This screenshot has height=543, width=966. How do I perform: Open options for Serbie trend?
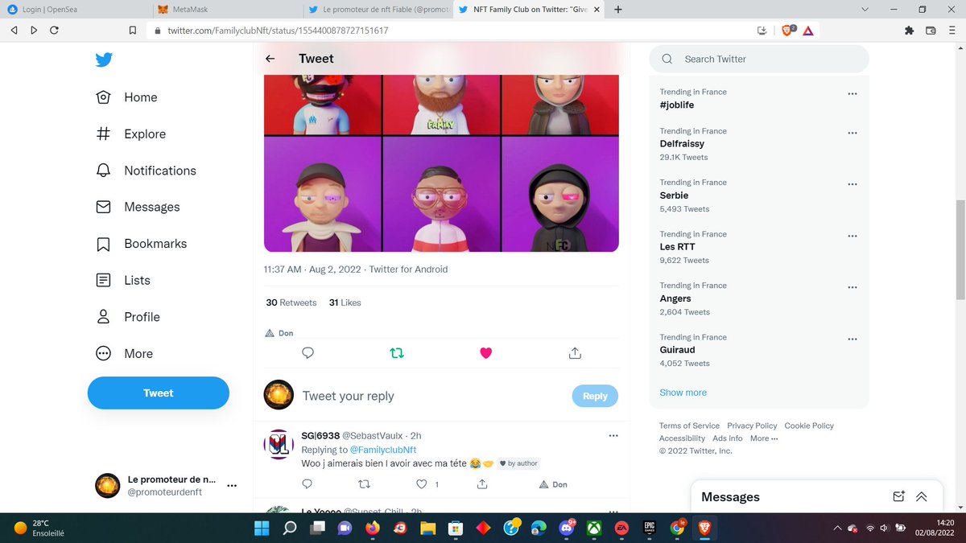[852, 184]
